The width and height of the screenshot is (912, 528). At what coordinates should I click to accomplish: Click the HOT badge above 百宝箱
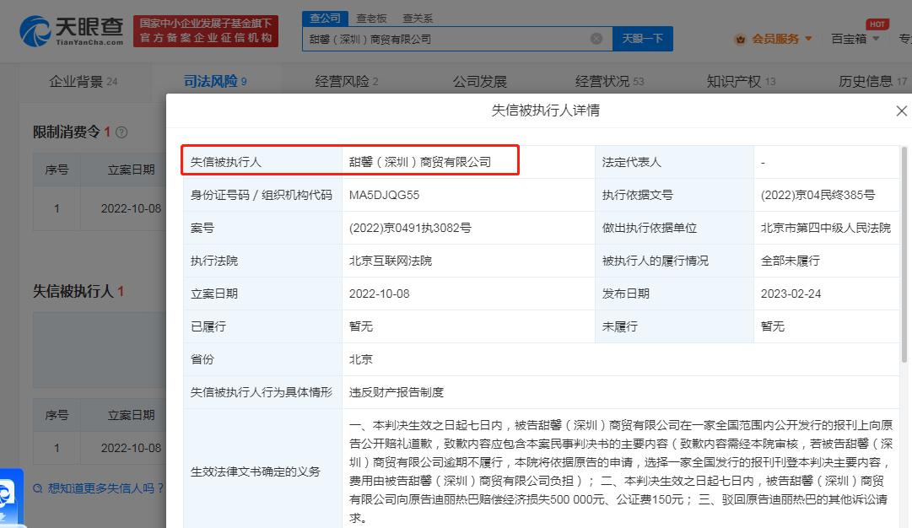coord(877,24)
